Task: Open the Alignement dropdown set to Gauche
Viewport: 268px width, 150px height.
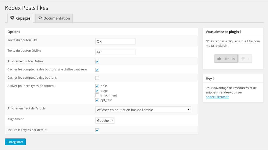Action: point(105,120)
